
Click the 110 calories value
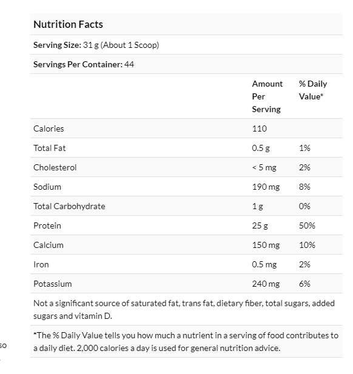pos(260,129)
